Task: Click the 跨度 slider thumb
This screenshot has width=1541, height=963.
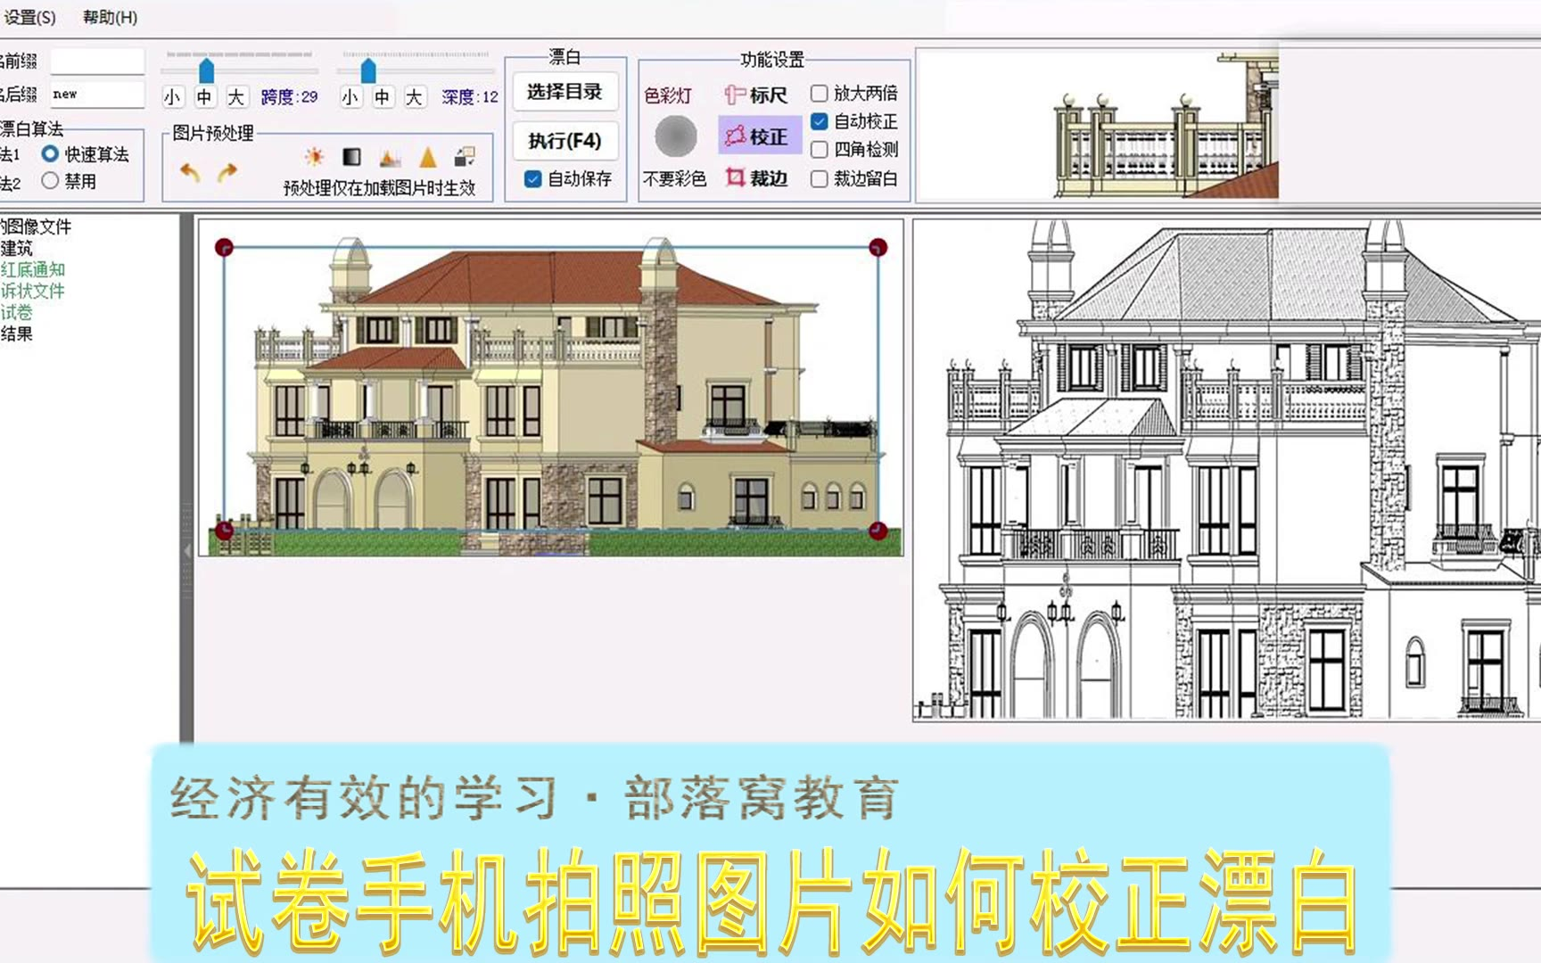Action: click(x=206, y=70)
